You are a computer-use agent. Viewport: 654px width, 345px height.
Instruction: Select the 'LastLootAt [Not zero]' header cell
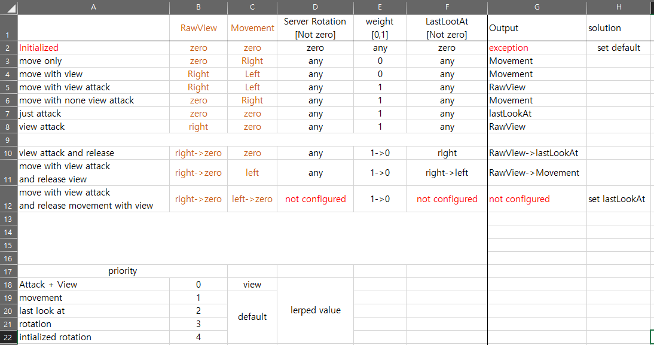pyautogui.click(x=447, y=28)
